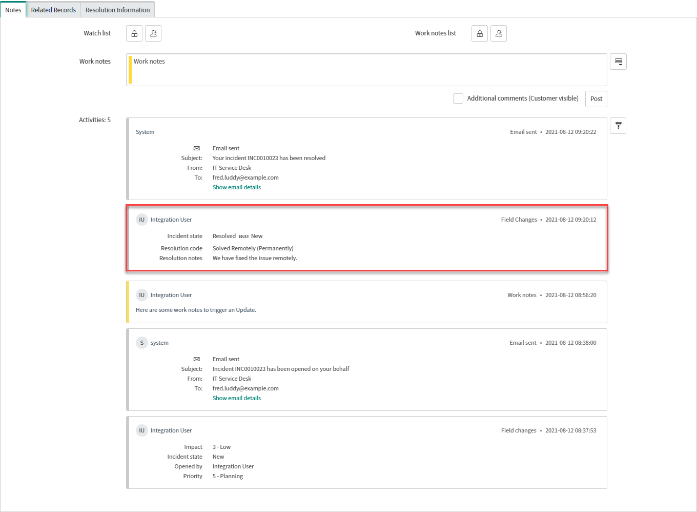The image size is (697, 512).
Task: Unlock the Work notes list field
Action: click(480, 34)
